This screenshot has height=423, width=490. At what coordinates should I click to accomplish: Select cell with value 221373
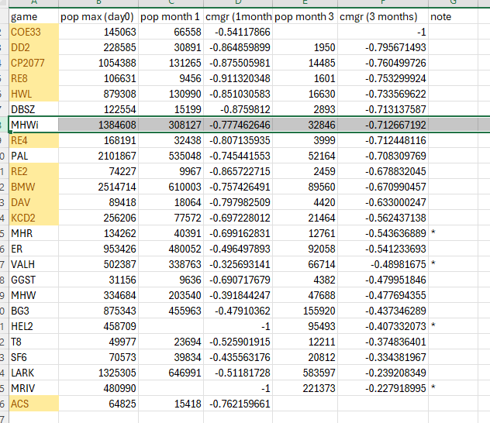click(305, 388)
